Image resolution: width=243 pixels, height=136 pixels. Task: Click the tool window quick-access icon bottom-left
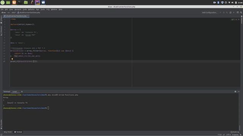1,135
